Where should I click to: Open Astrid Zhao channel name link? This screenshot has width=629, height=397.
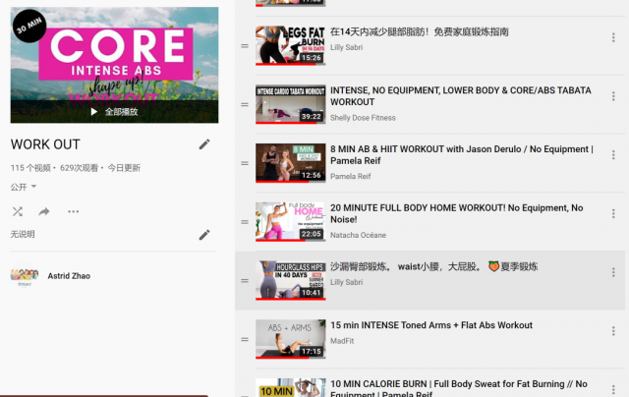coord(69,276)
